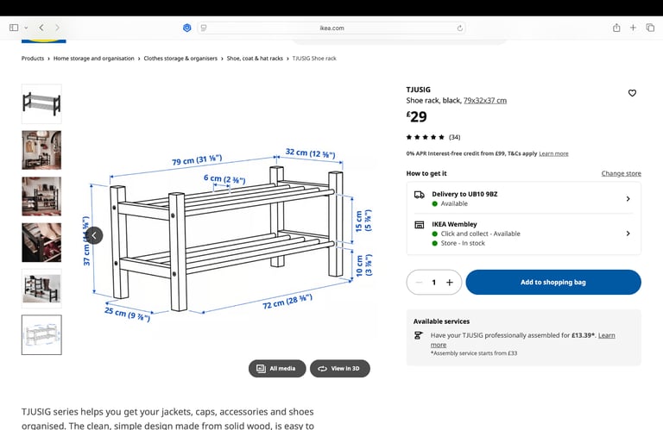
Task: Click the IKEA Wembley store icon
Action: [x=419, y=225]
